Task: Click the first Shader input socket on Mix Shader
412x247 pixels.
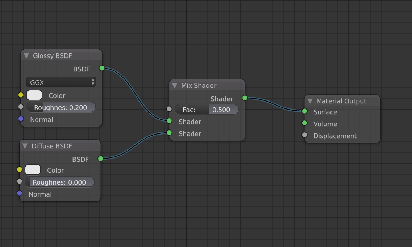Action: click(x=169, y=120)
